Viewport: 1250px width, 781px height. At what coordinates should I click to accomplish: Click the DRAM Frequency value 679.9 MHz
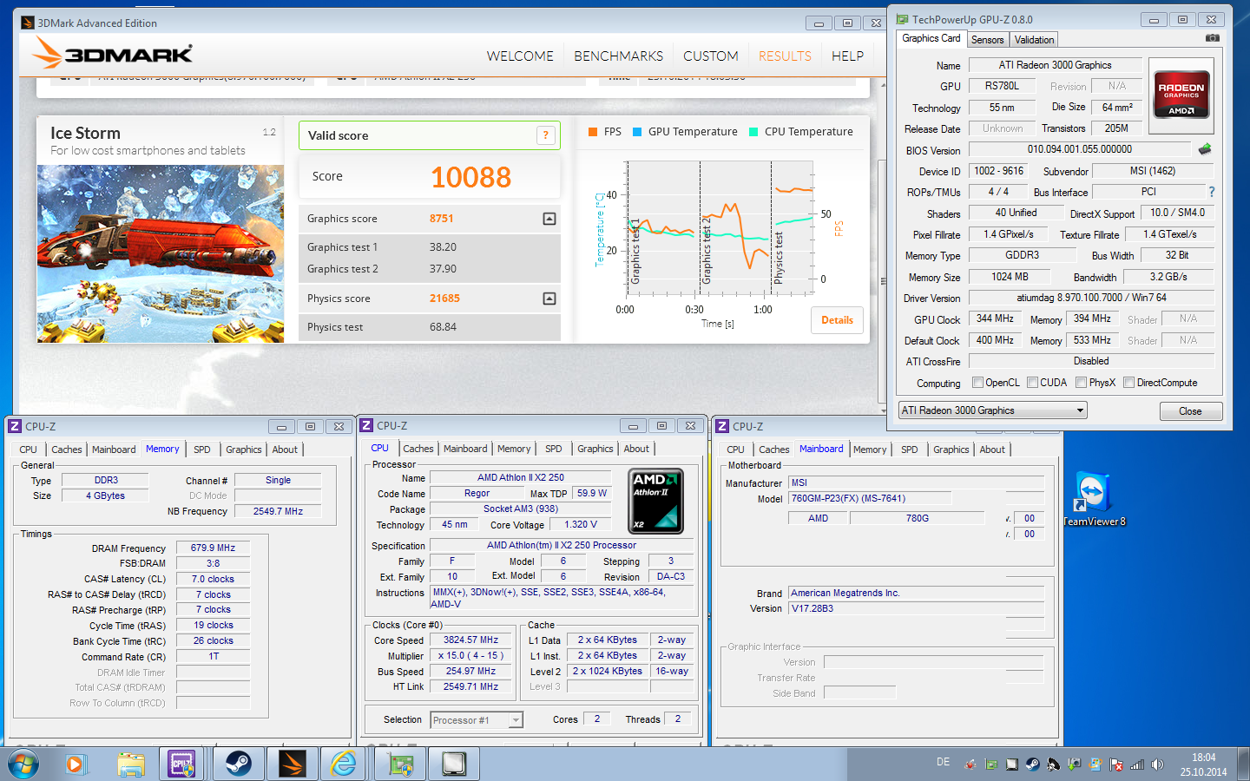pos(213,548)
